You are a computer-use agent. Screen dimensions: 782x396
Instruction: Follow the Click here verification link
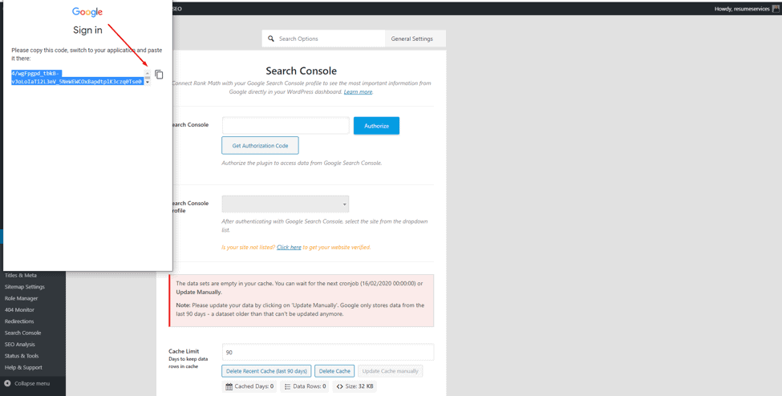(x=289, y=247)
